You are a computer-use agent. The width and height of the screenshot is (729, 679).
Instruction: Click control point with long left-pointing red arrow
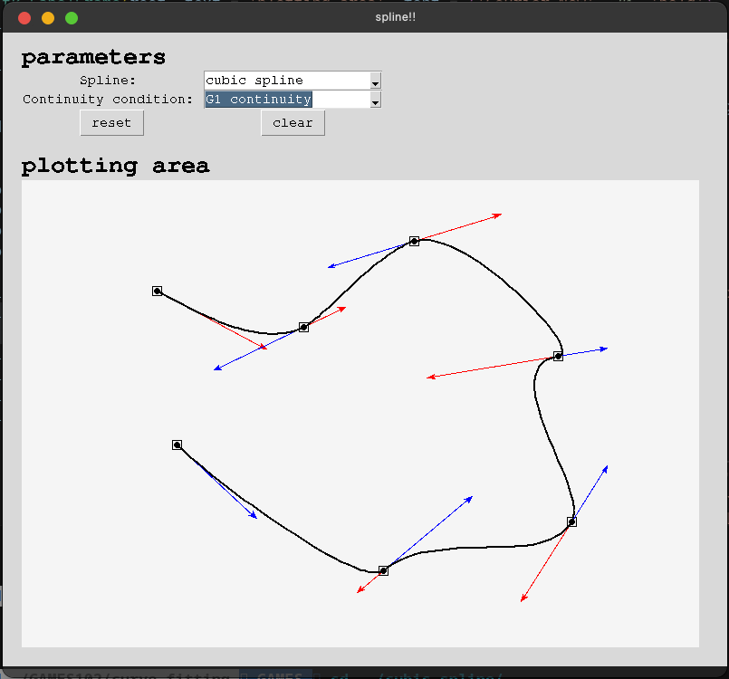click(558, 356)
